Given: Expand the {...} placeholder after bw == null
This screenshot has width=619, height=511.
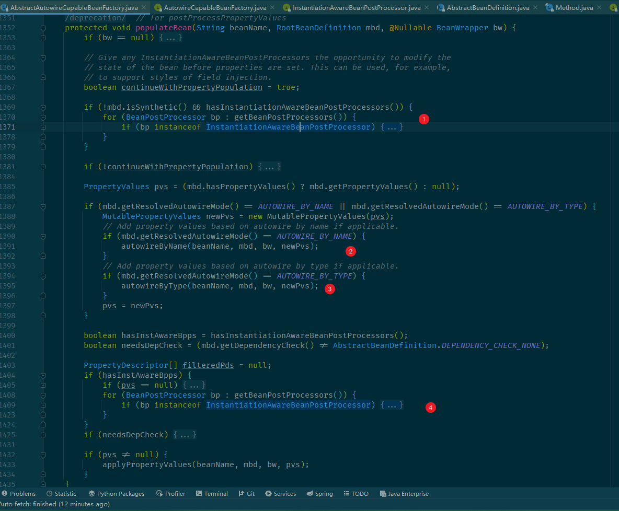Looking at the screenshot, I should (x=170, y=38).
